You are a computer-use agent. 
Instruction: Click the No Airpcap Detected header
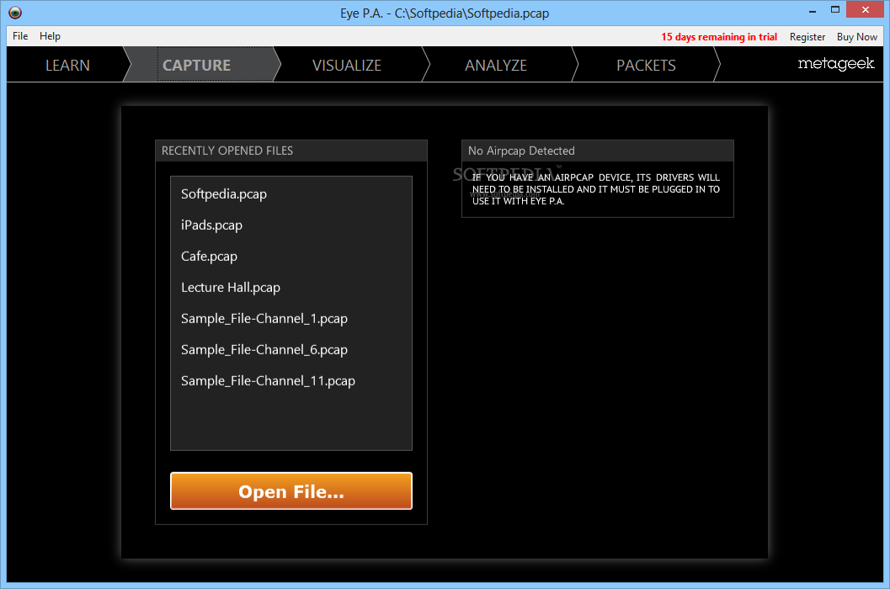pos(598,151)
